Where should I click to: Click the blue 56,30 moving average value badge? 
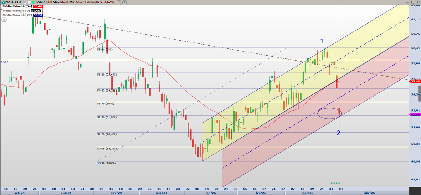(38, 15)
